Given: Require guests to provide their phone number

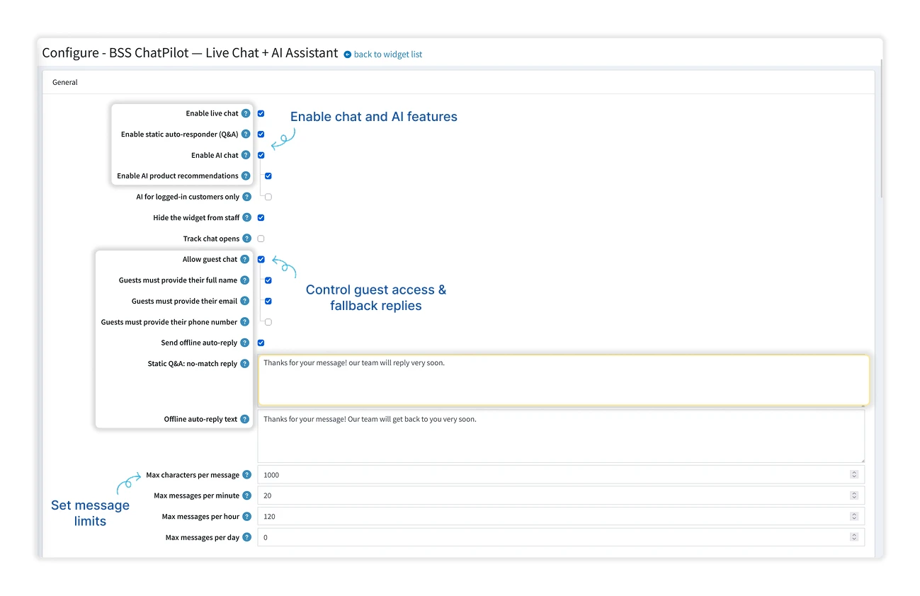Looking at the screenshot, I should [268, 321].
